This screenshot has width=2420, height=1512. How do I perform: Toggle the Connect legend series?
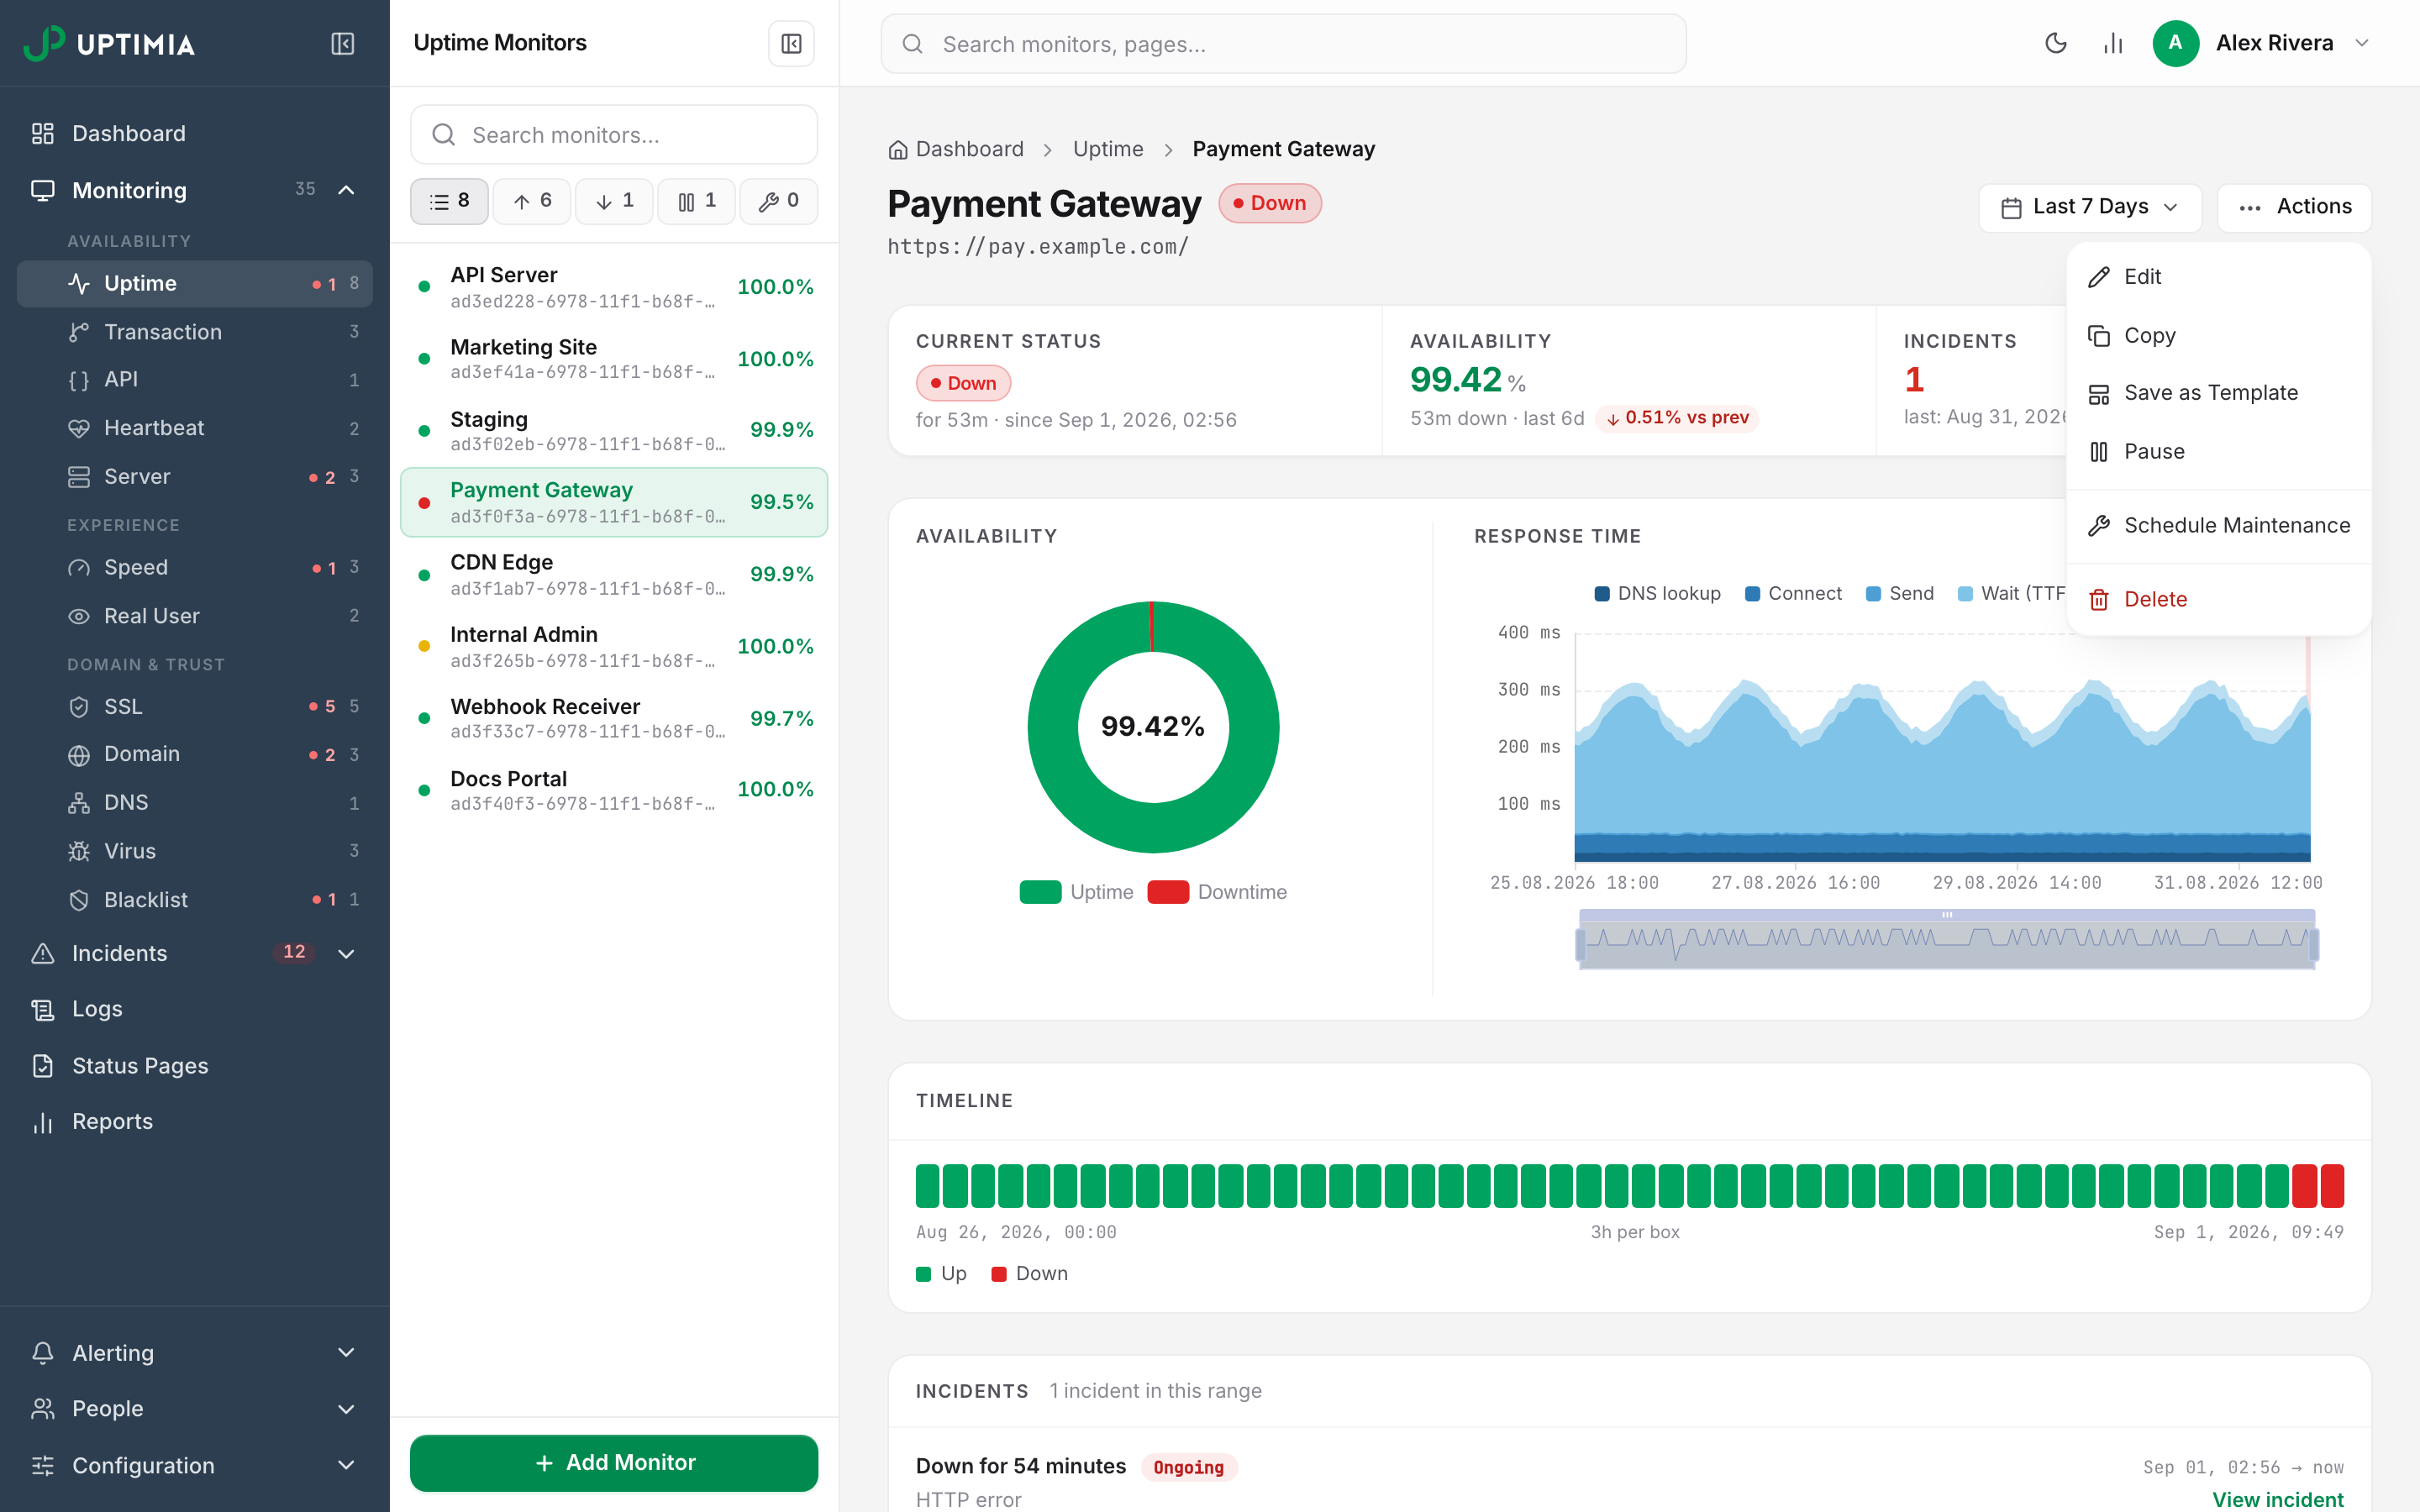pos(1793,593)
